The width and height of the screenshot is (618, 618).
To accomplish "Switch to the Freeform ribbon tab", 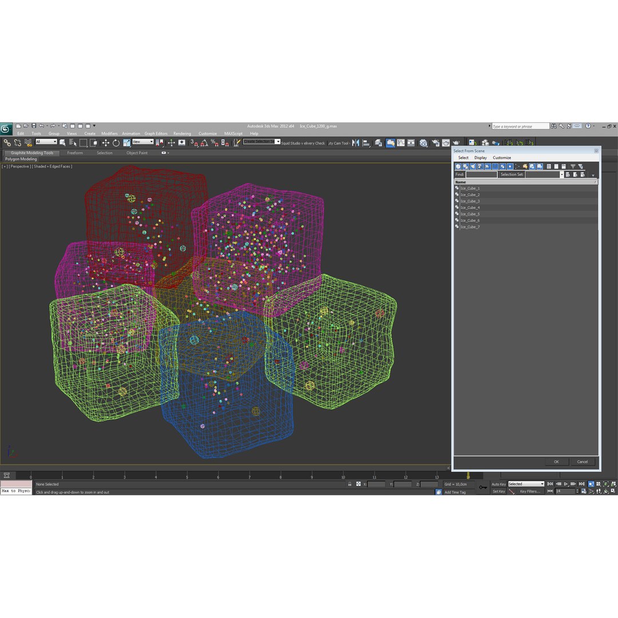I will 75,153.
